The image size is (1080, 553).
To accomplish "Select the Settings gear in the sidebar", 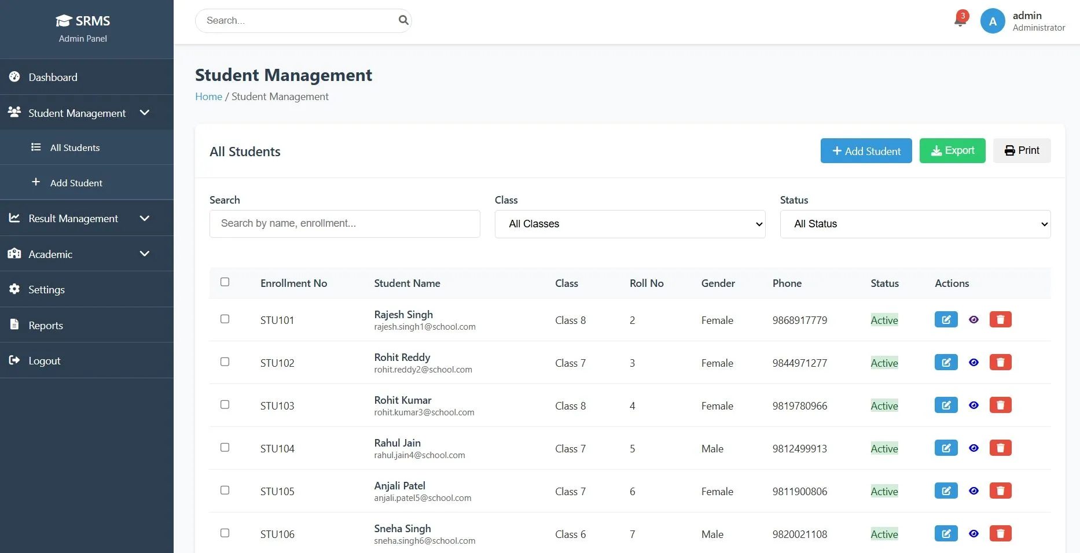I will coord(14,289).
